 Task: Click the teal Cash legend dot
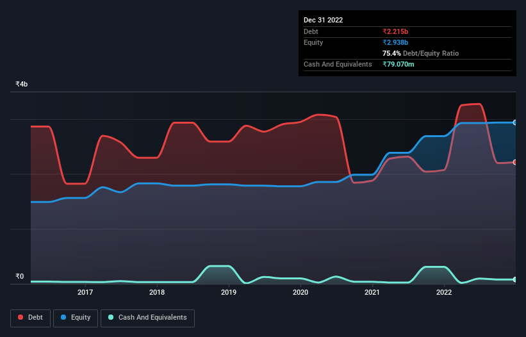tap(111, 317)
